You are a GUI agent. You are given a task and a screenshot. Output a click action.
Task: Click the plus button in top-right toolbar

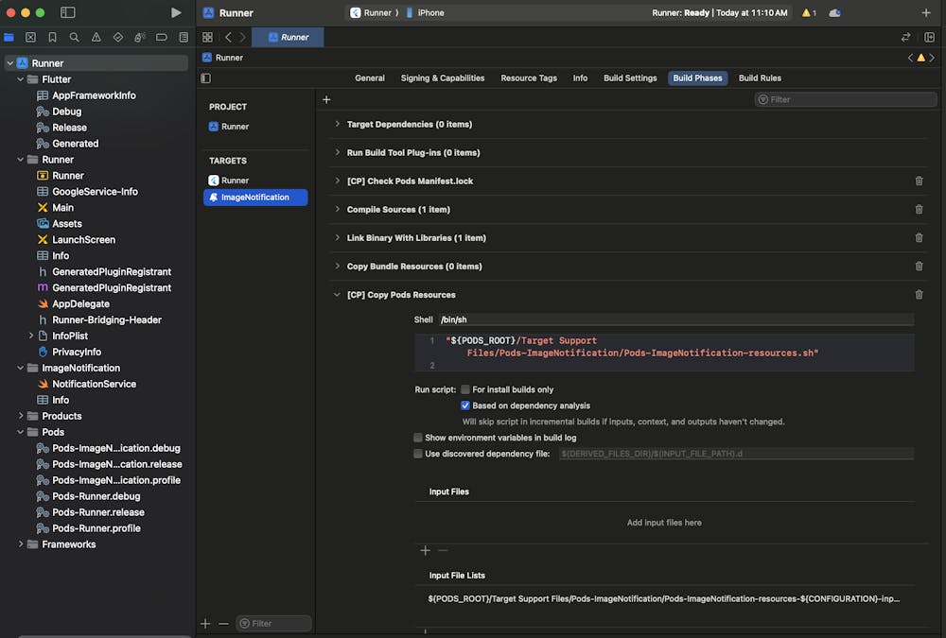[x=926, y=12]
